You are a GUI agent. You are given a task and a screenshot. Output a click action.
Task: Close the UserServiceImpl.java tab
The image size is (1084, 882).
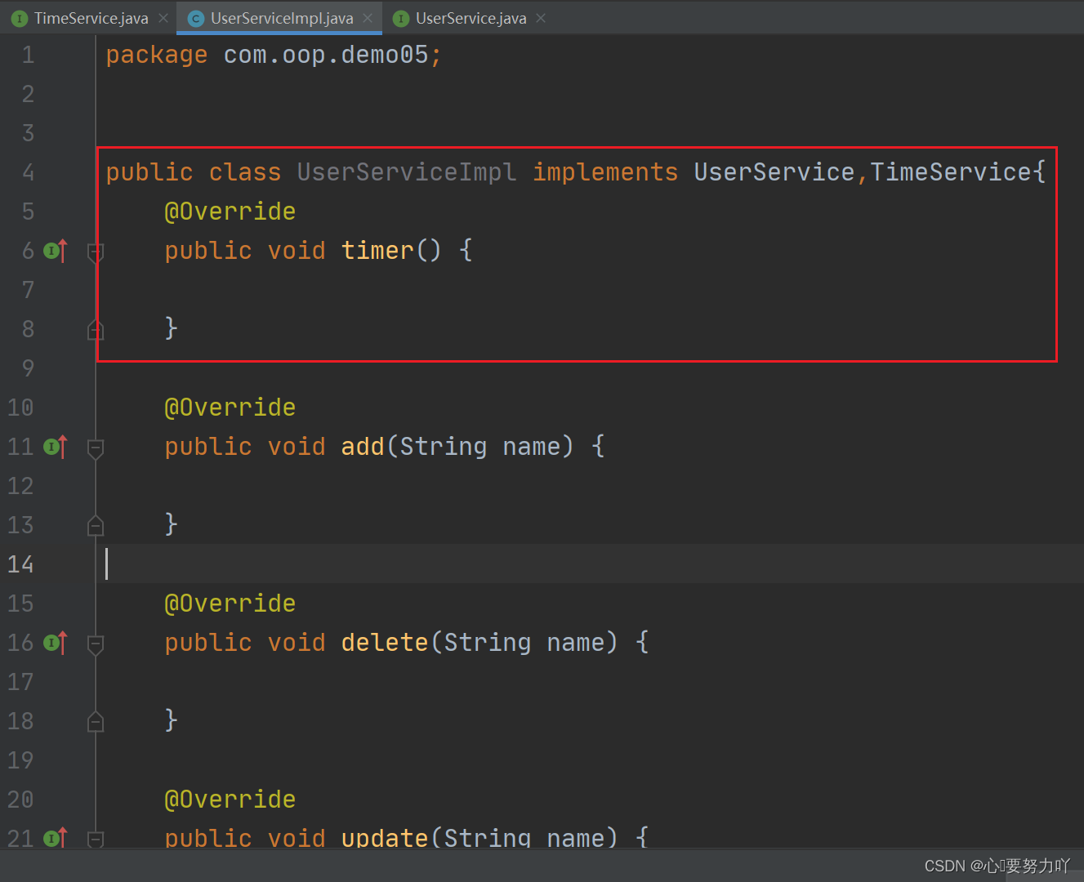(368, 18)
